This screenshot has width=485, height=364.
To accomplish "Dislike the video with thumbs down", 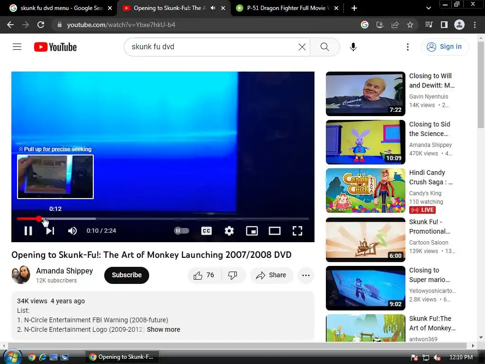I will pos(233,275).
